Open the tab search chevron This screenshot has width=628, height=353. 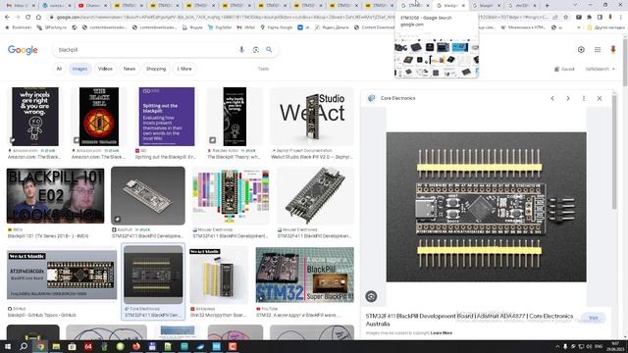(576, 5)
